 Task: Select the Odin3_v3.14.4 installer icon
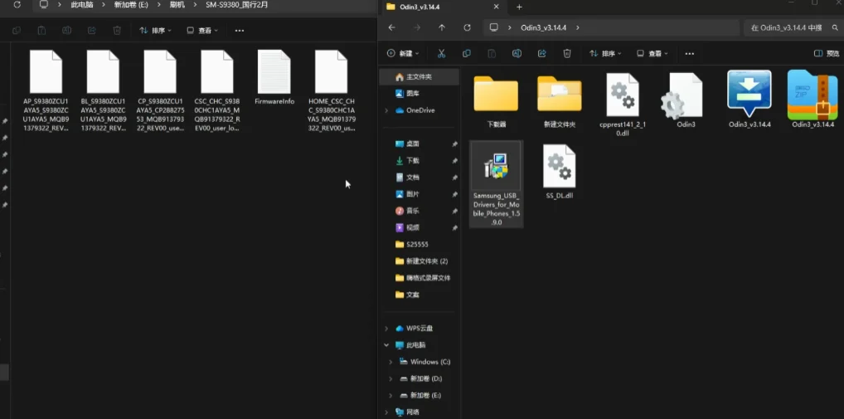point(749,100)
